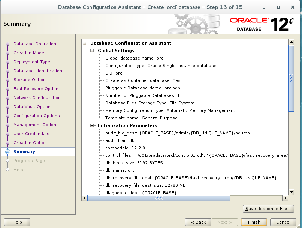The width and height of the screenshot is (302, 228).
Task: Select 'Memory Configuration Type' row
Action: [170, 111]
